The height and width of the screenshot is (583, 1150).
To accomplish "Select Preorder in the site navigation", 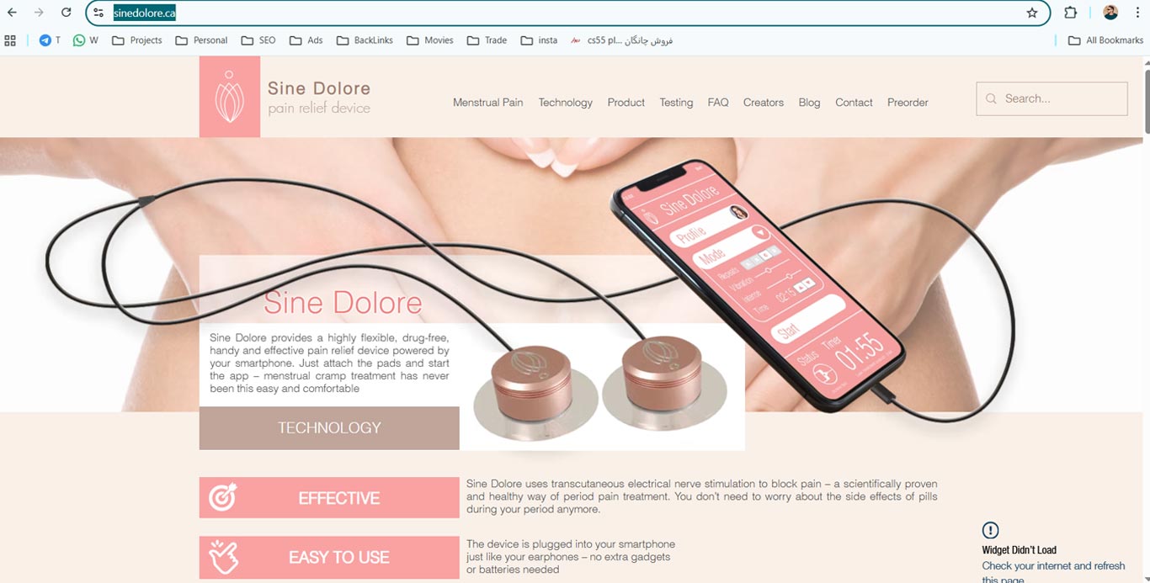I will point(908,103).
